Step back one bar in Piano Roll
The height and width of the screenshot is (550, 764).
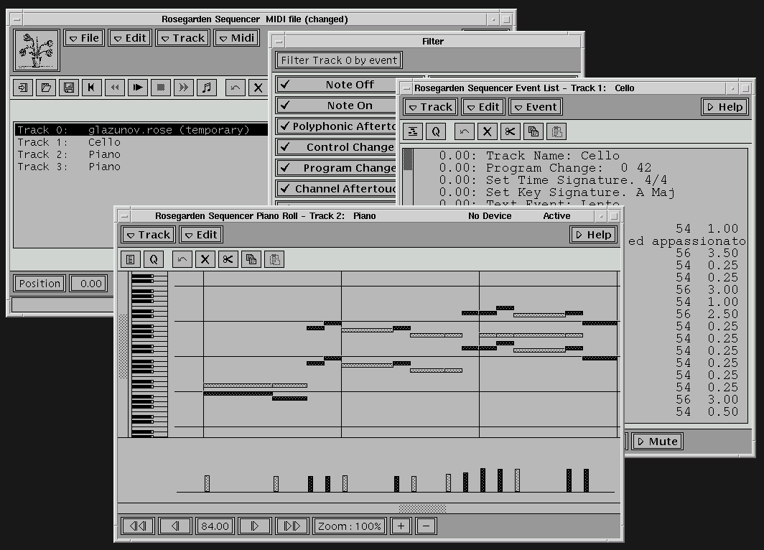[175, 526]
